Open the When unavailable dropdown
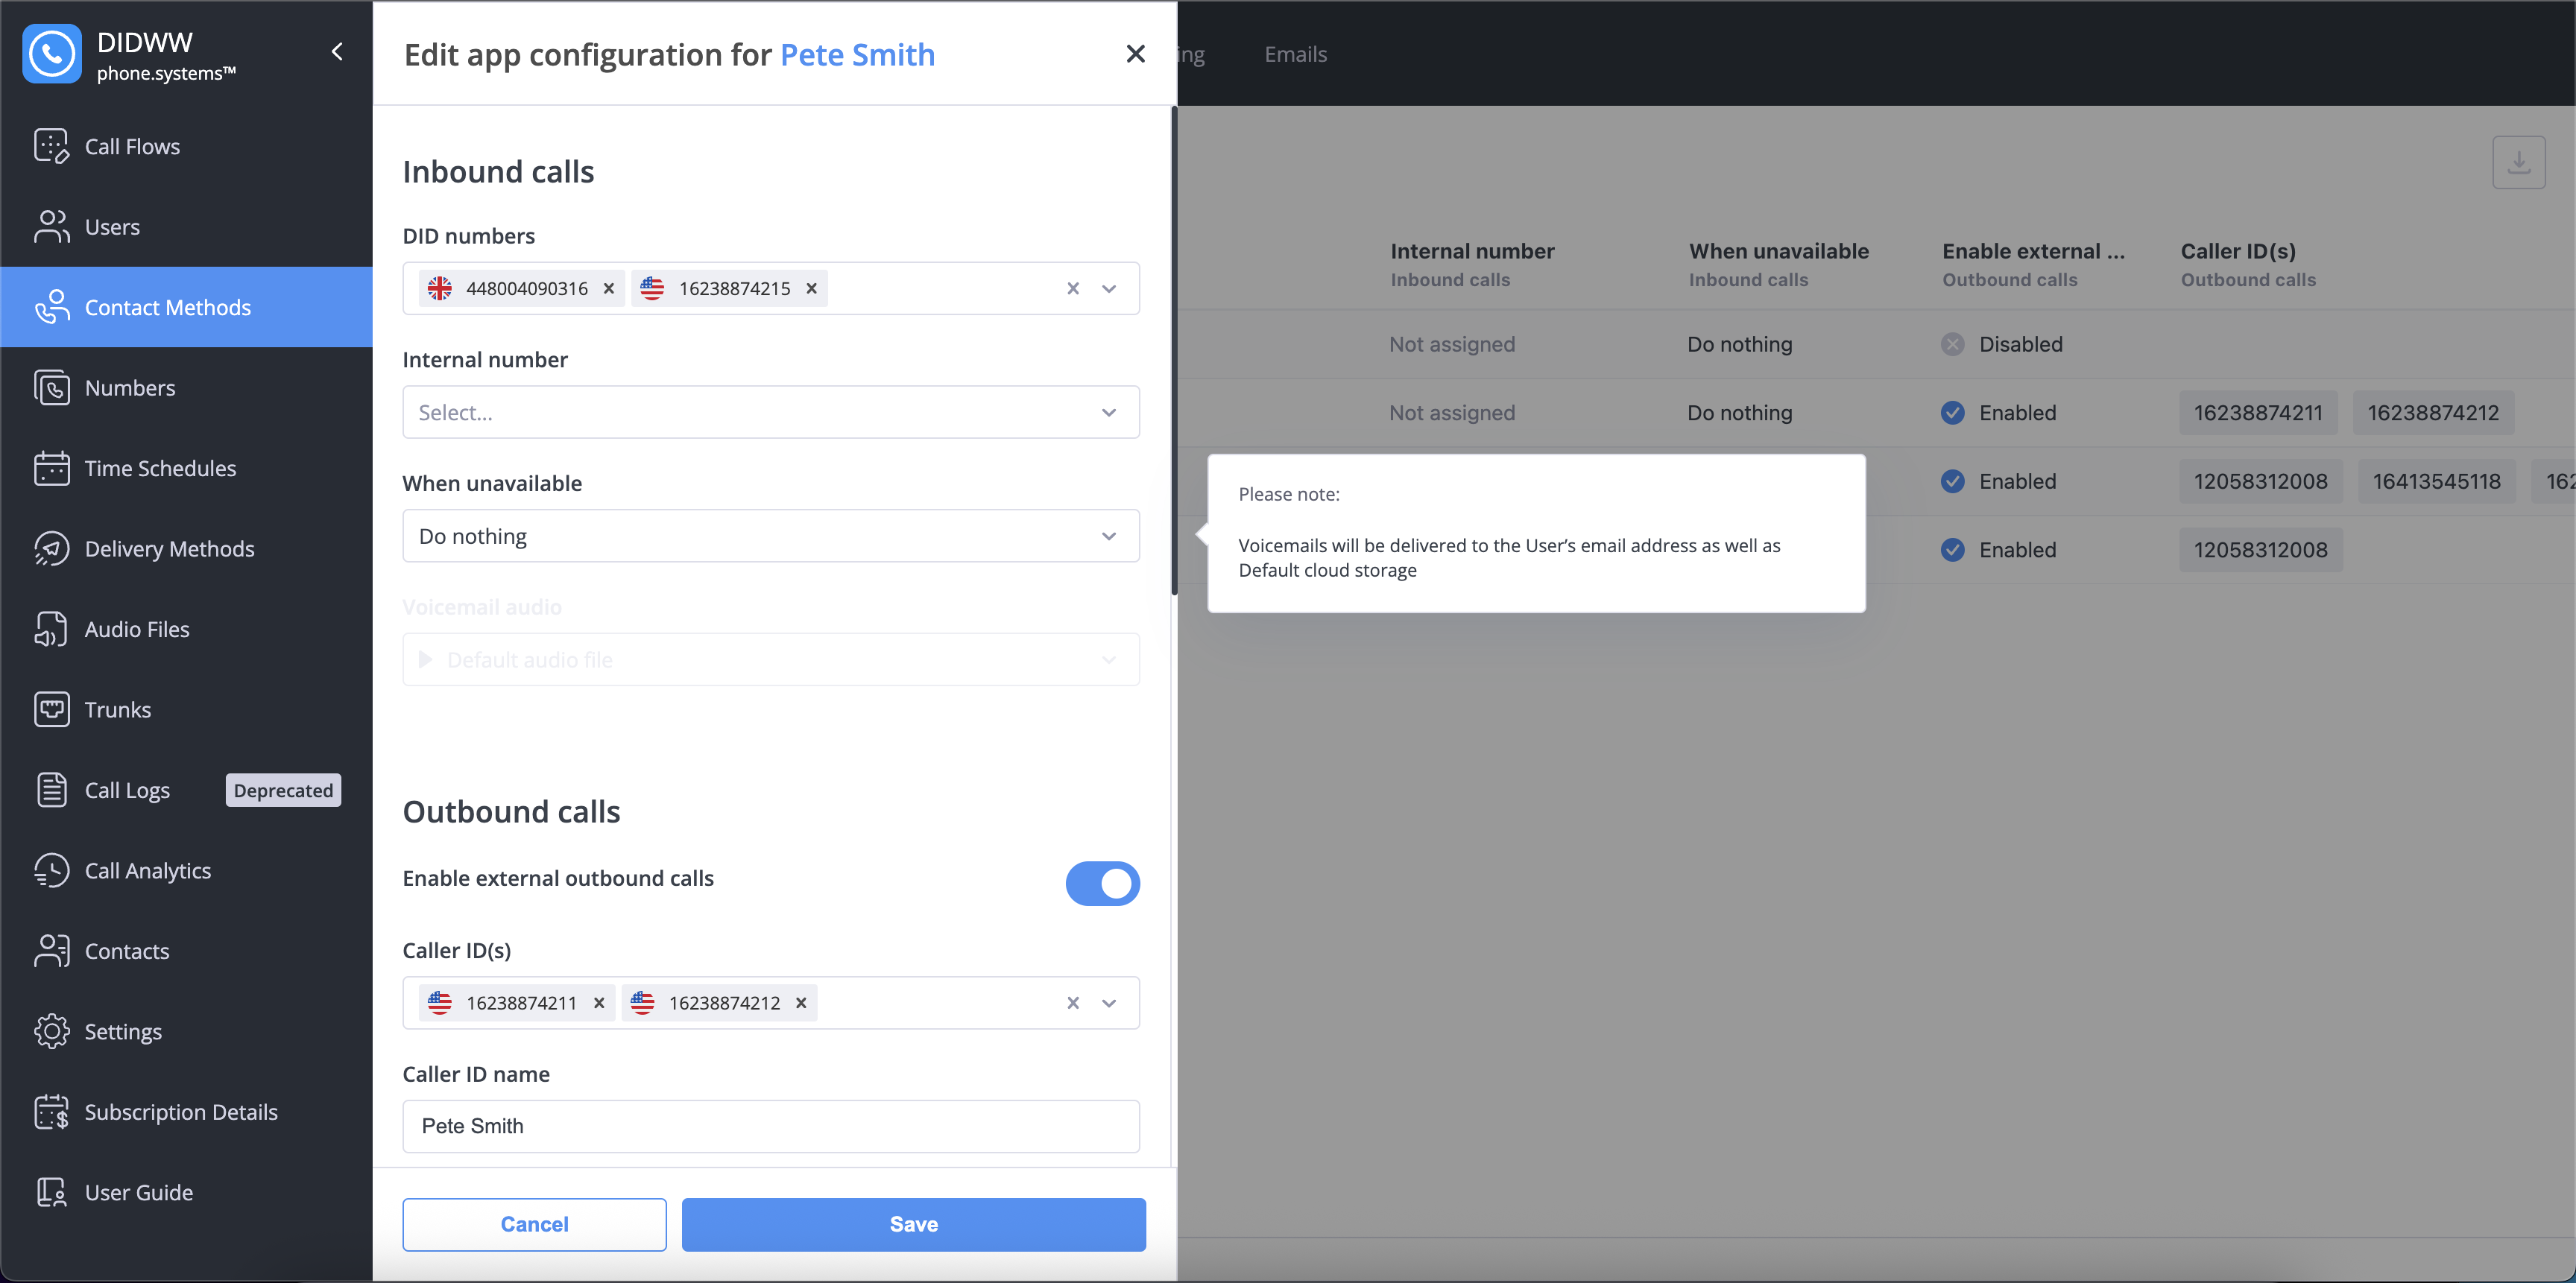Image resolution: width=2576 pixels, height=1283 pixels. coord(771,536)
